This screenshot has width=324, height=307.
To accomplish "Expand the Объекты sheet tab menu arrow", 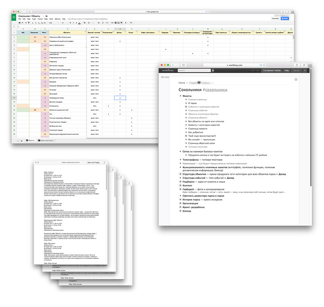I will click(x=36, y=140).
